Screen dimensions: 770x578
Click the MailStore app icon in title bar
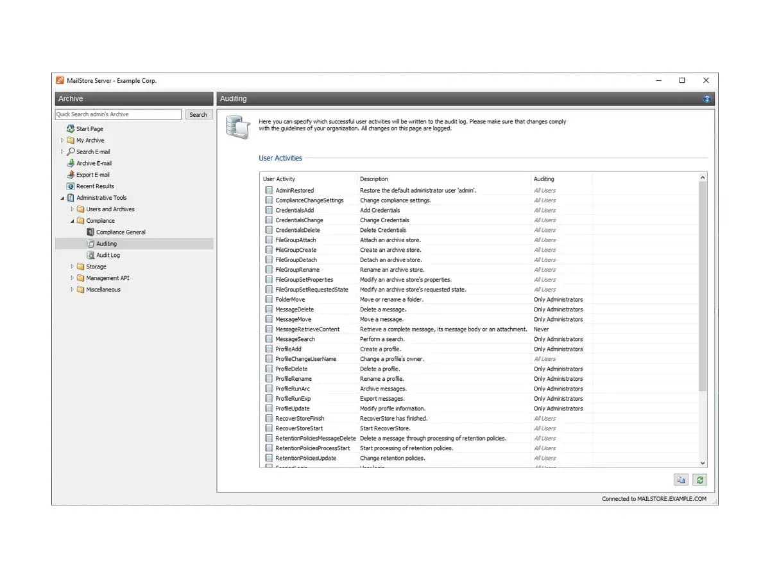tap(60, 80)
